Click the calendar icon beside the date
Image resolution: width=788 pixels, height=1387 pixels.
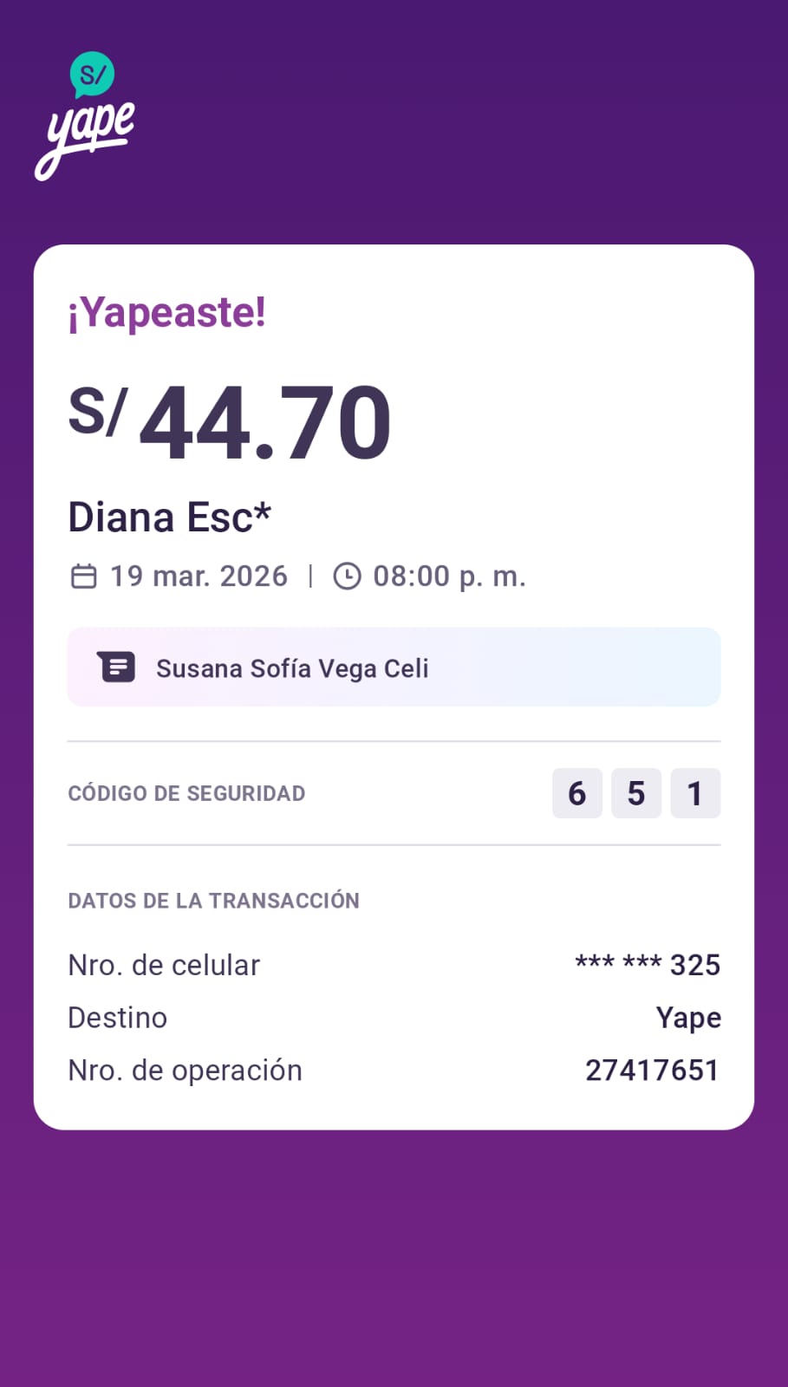[x=83, y=576]
